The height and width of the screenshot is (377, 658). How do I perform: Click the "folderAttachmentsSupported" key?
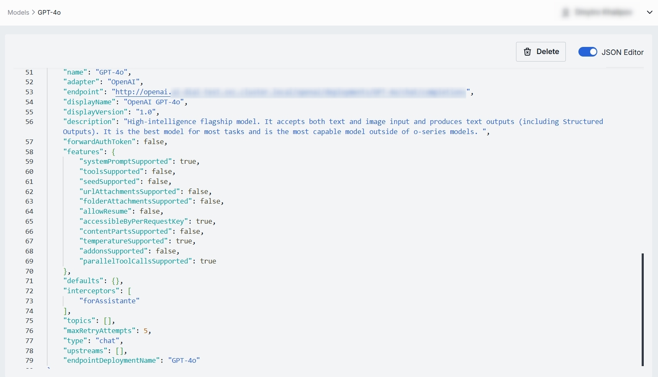pos(136,201)
